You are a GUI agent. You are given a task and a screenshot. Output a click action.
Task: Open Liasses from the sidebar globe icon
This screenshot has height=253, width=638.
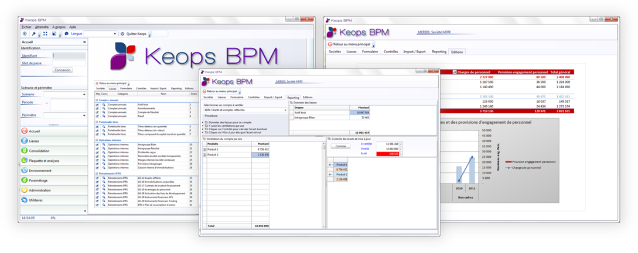pyautogui.click(x=25, y=141)
